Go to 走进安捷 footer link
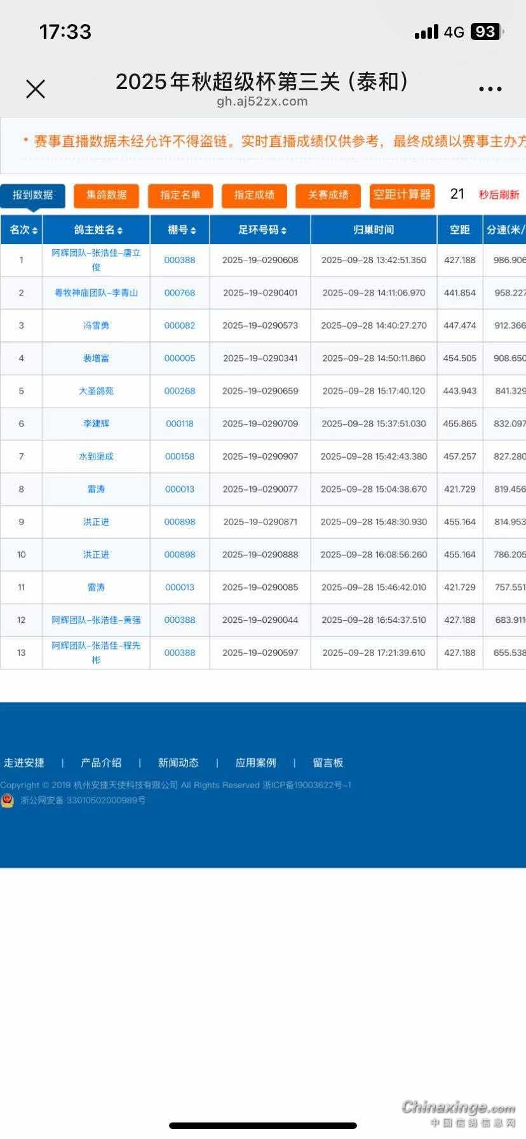Screen dimensions: 526x1139 pyautogui.click(x=24, y=763)
